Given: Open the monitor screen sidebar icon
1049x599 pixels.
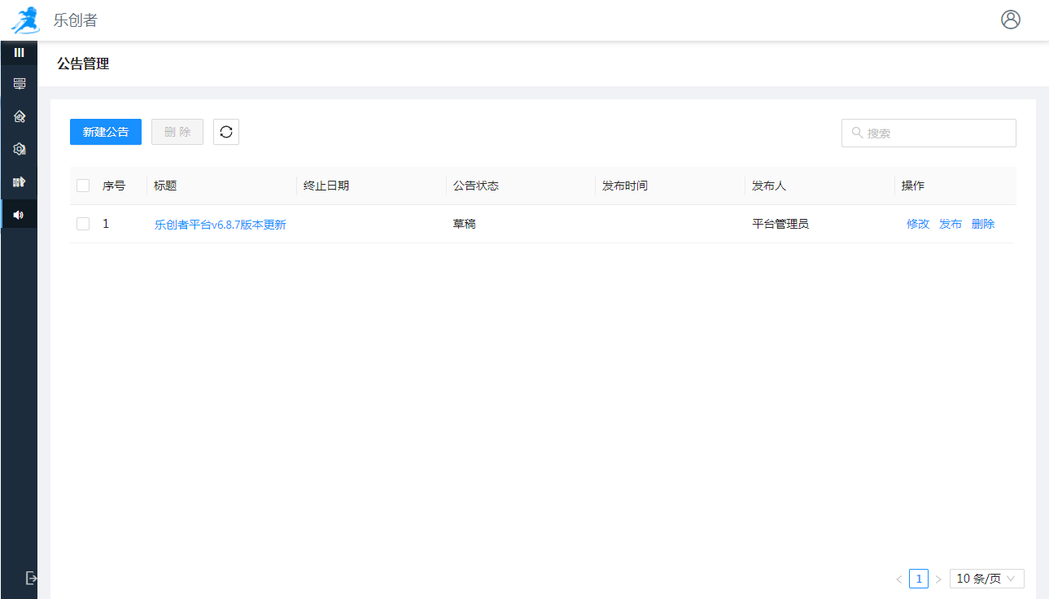Looking at the screenshot, I should 20,84.
